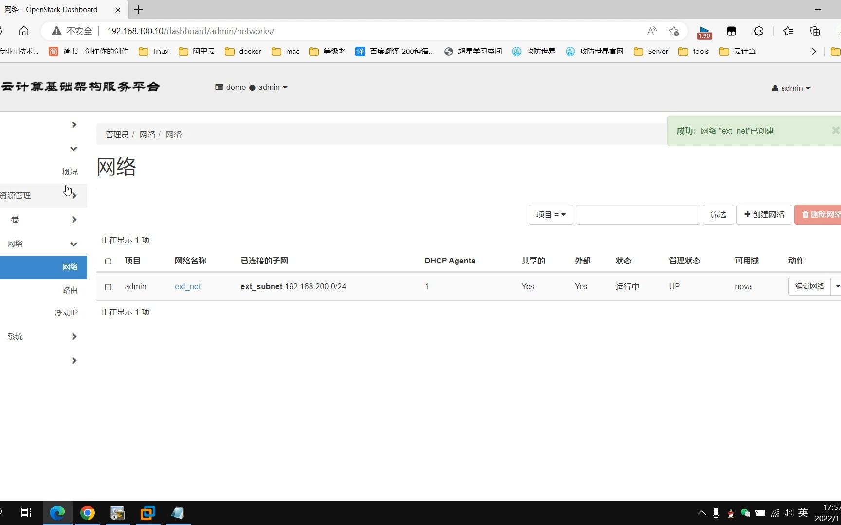
Task: Collapse the second sidebar section chevron
Action: 73,149
